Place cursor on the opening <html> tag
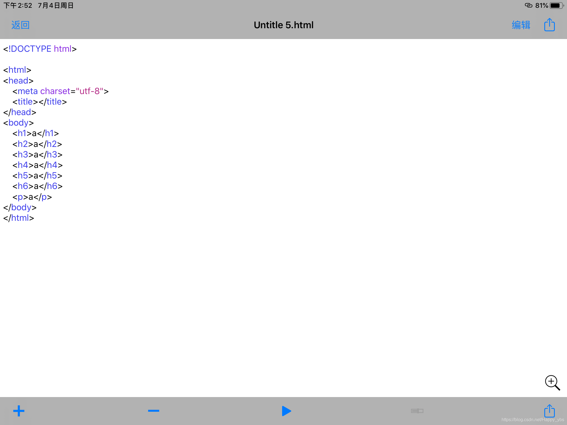The image size is (567, 425). point(17,70)
